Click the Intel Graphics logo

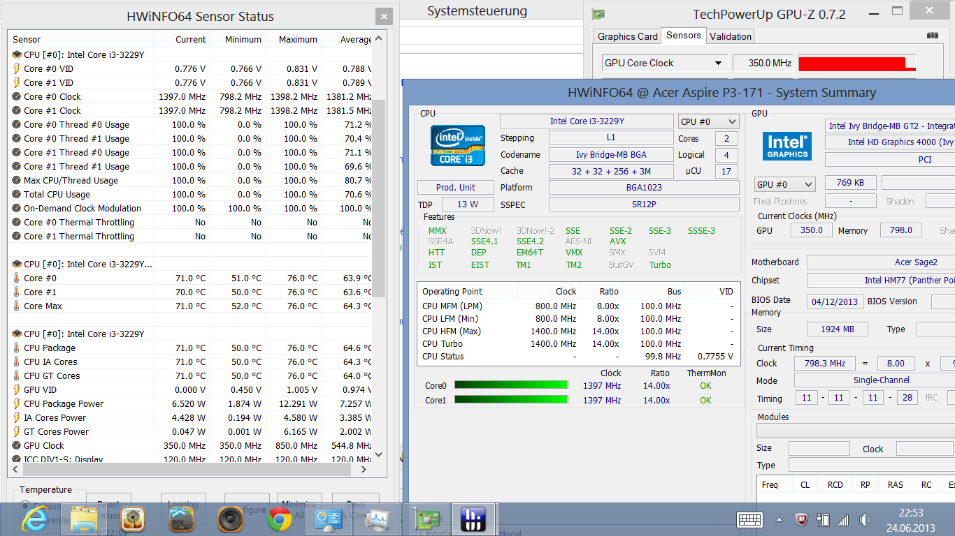point(787,146)
